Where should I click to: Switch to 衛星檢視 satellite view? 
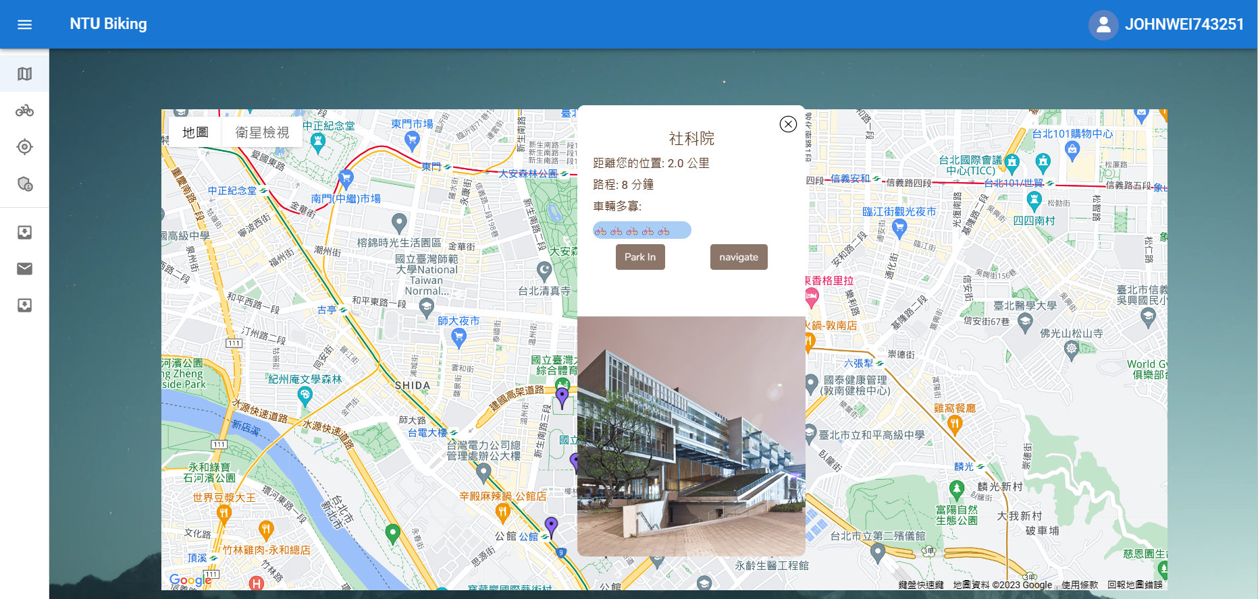tap(262, 133)
